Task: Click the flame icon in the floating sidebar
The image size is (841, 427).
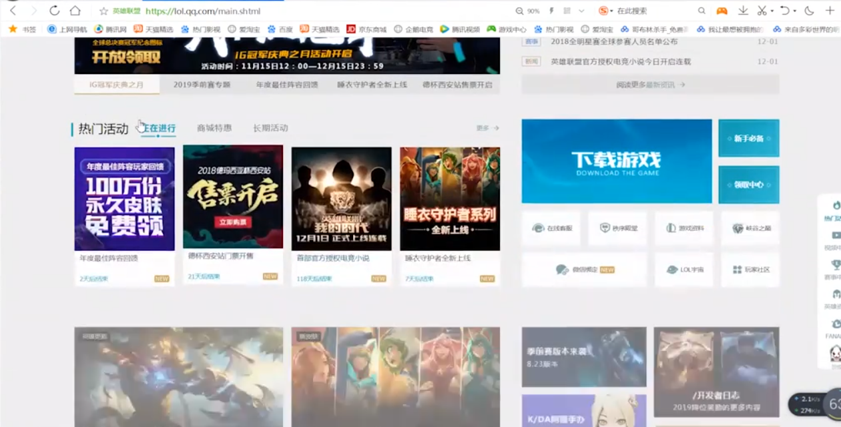Action: [836, 205]
